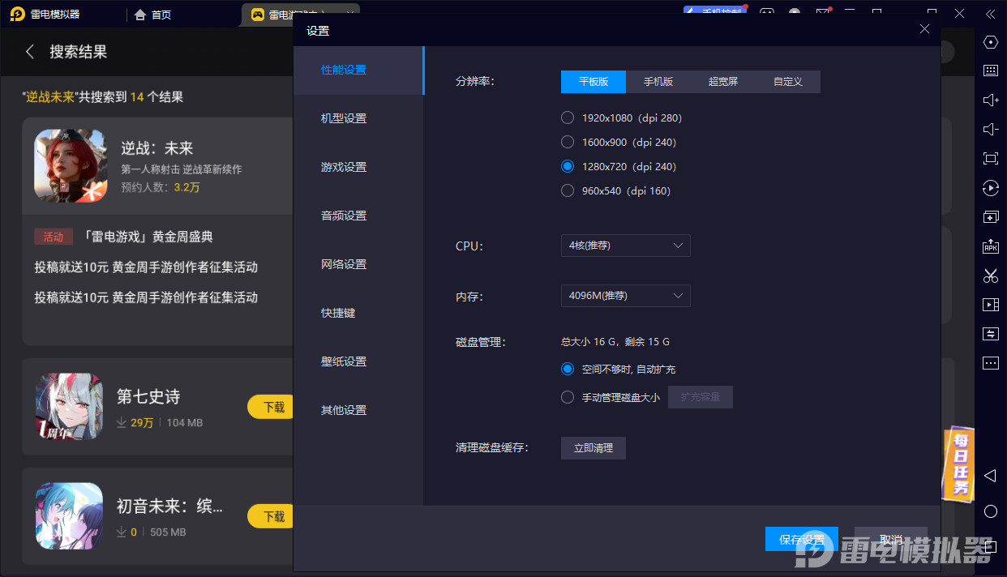The width and height of the screenshot is (1007, 577).
Task: Select the 手机版 resolution preset
Action: pyautogui.click(x=658, y=81)
